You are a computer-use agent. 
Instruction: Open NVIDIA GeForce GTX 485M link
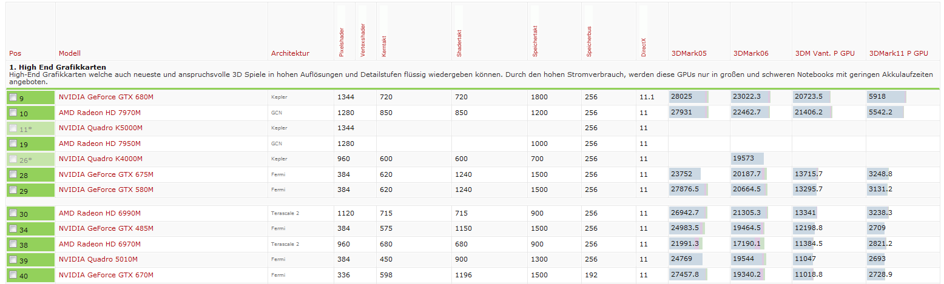(106, 228)
